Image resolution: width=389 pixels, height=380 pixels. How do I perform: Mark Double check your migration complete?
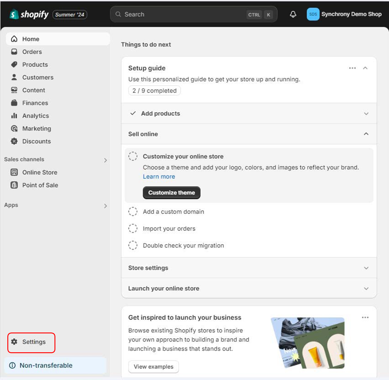[x=133, y=245]
